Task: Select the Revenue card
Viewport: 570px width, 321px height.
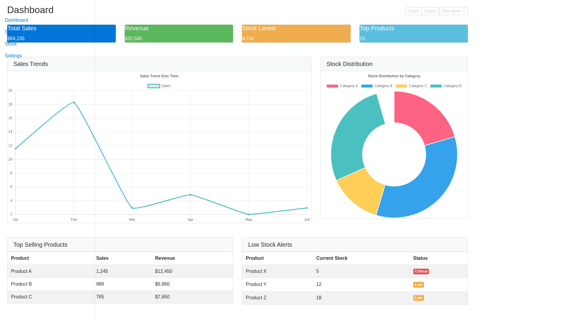Action: point(178,34)
